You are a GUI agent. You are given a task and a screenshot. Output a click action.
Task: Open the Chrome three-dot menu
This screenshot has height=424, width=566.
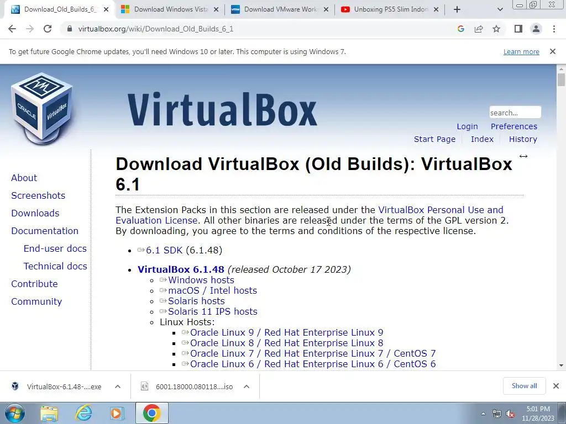554,29
